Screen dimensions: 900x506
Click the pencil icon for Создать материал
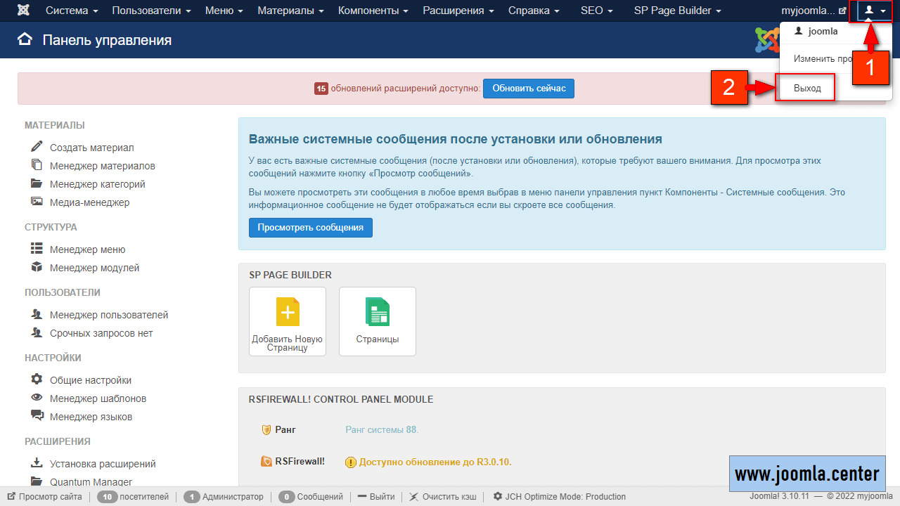point(37,147)
